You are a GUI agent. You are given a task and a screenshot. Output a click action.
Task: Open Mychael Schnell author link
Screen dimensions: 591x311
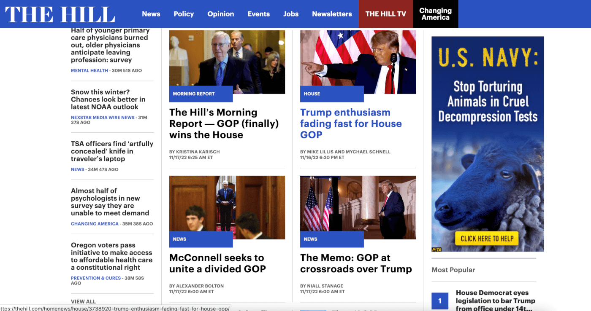[368, 152]
